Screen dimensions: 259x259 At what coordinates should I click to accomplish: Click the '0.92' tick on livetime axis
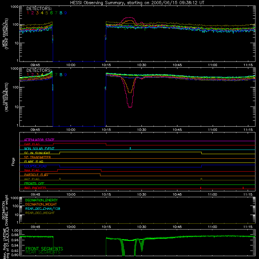(x=15, y=251)
